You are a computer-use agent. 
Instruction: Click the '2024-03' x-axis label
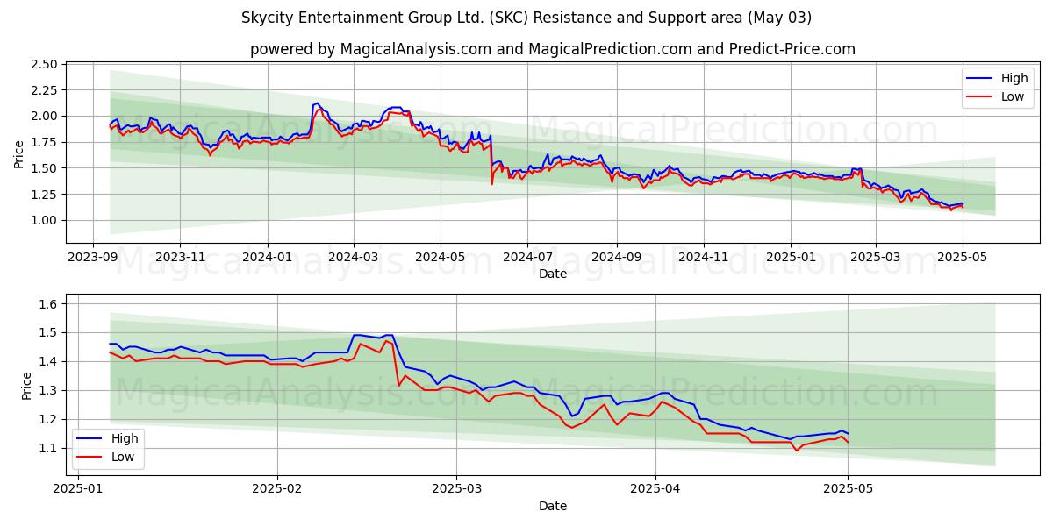[x=354, y=258]
